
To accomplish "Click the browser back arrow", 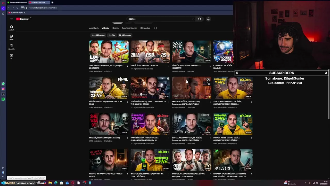I will [x=9, y=8].
